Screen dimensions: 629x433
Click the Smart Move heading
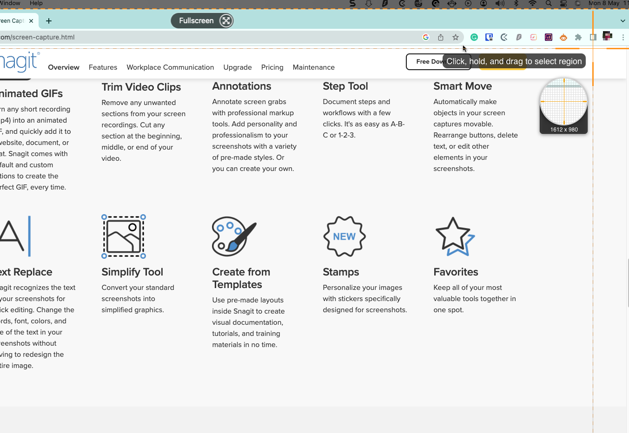coord(463,86)
